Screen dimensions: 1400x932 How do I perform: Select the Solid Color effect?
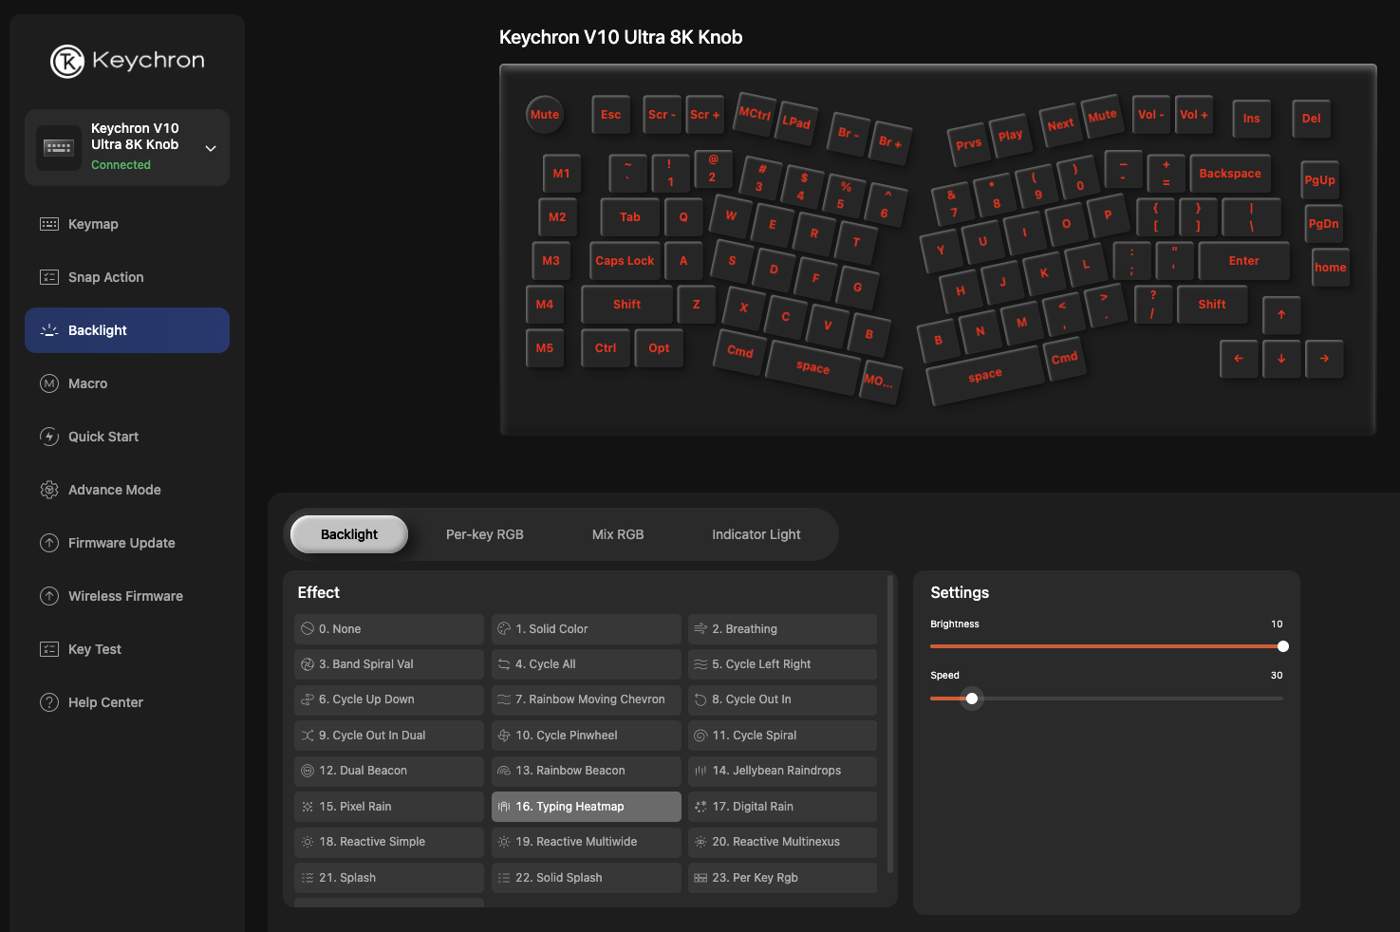coord(586,629)
